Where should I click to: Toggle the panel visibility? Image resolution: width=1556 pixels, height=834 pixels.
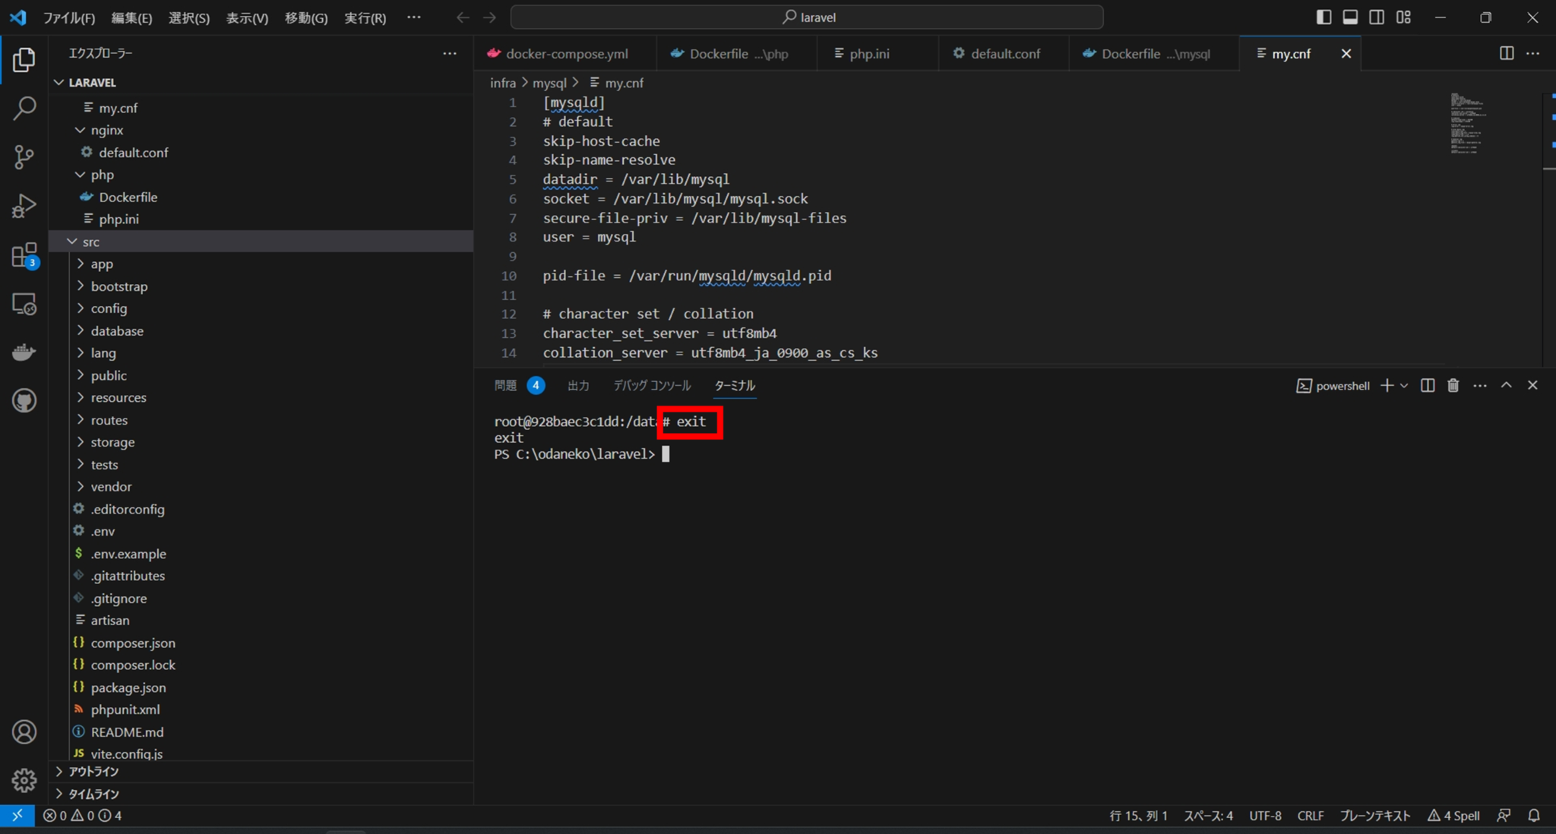[1351, 17]
